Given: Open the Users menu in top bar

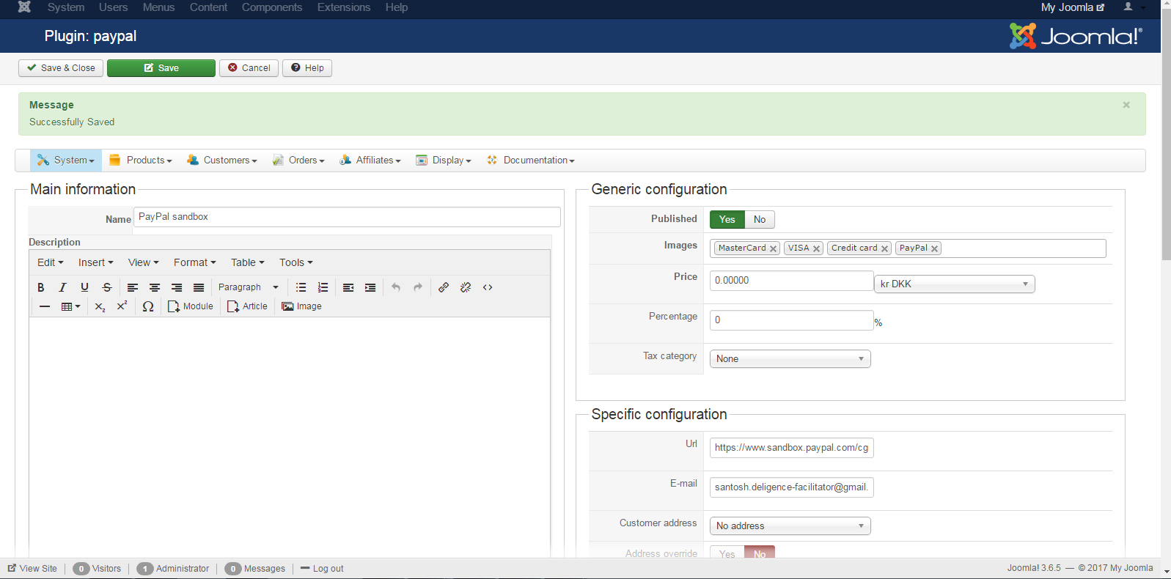Looking at the screenshot, I should tap(113, 7).
